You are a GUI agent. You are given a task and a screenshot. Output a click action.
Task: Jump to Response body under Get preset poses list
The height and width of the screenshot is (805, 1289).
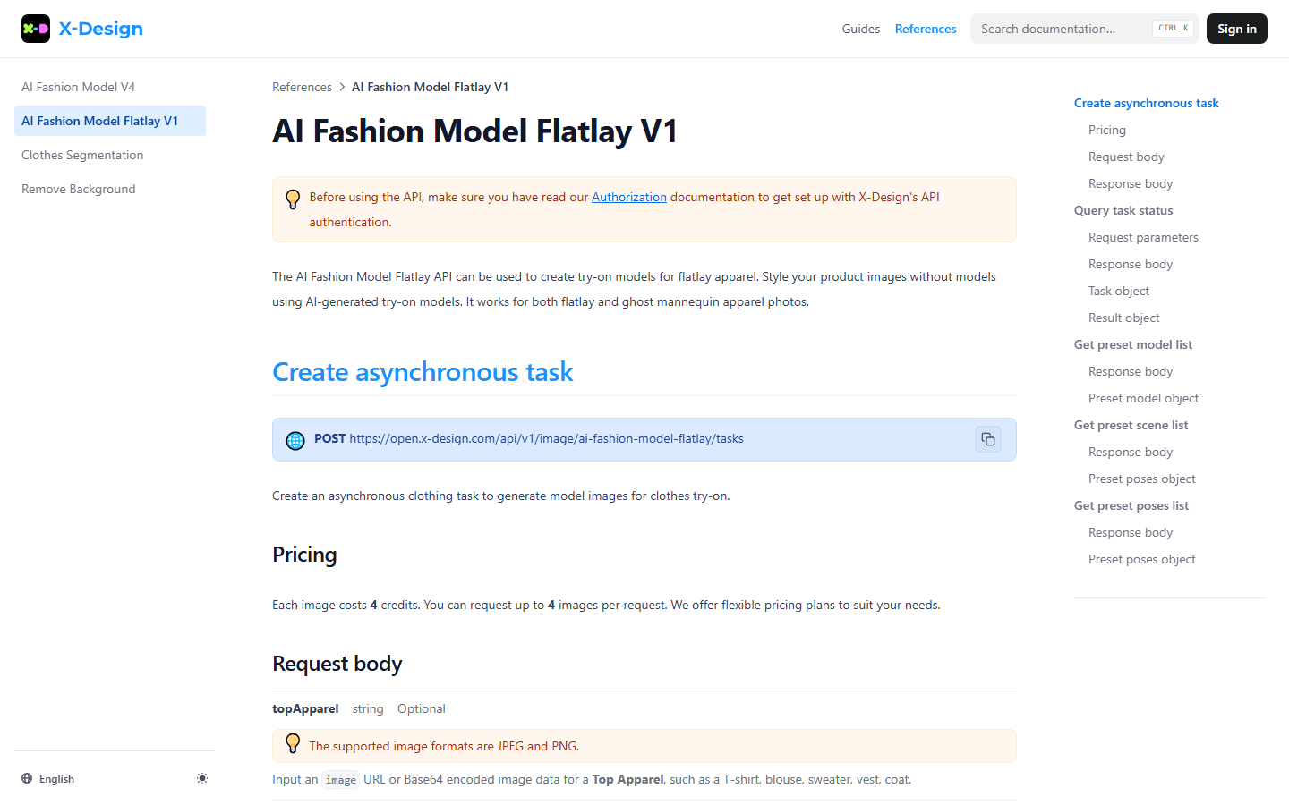[x=1131, y=532]
